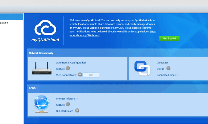
Task: Click the Auto Router Configuration status indicator
Action: [68, 69]
